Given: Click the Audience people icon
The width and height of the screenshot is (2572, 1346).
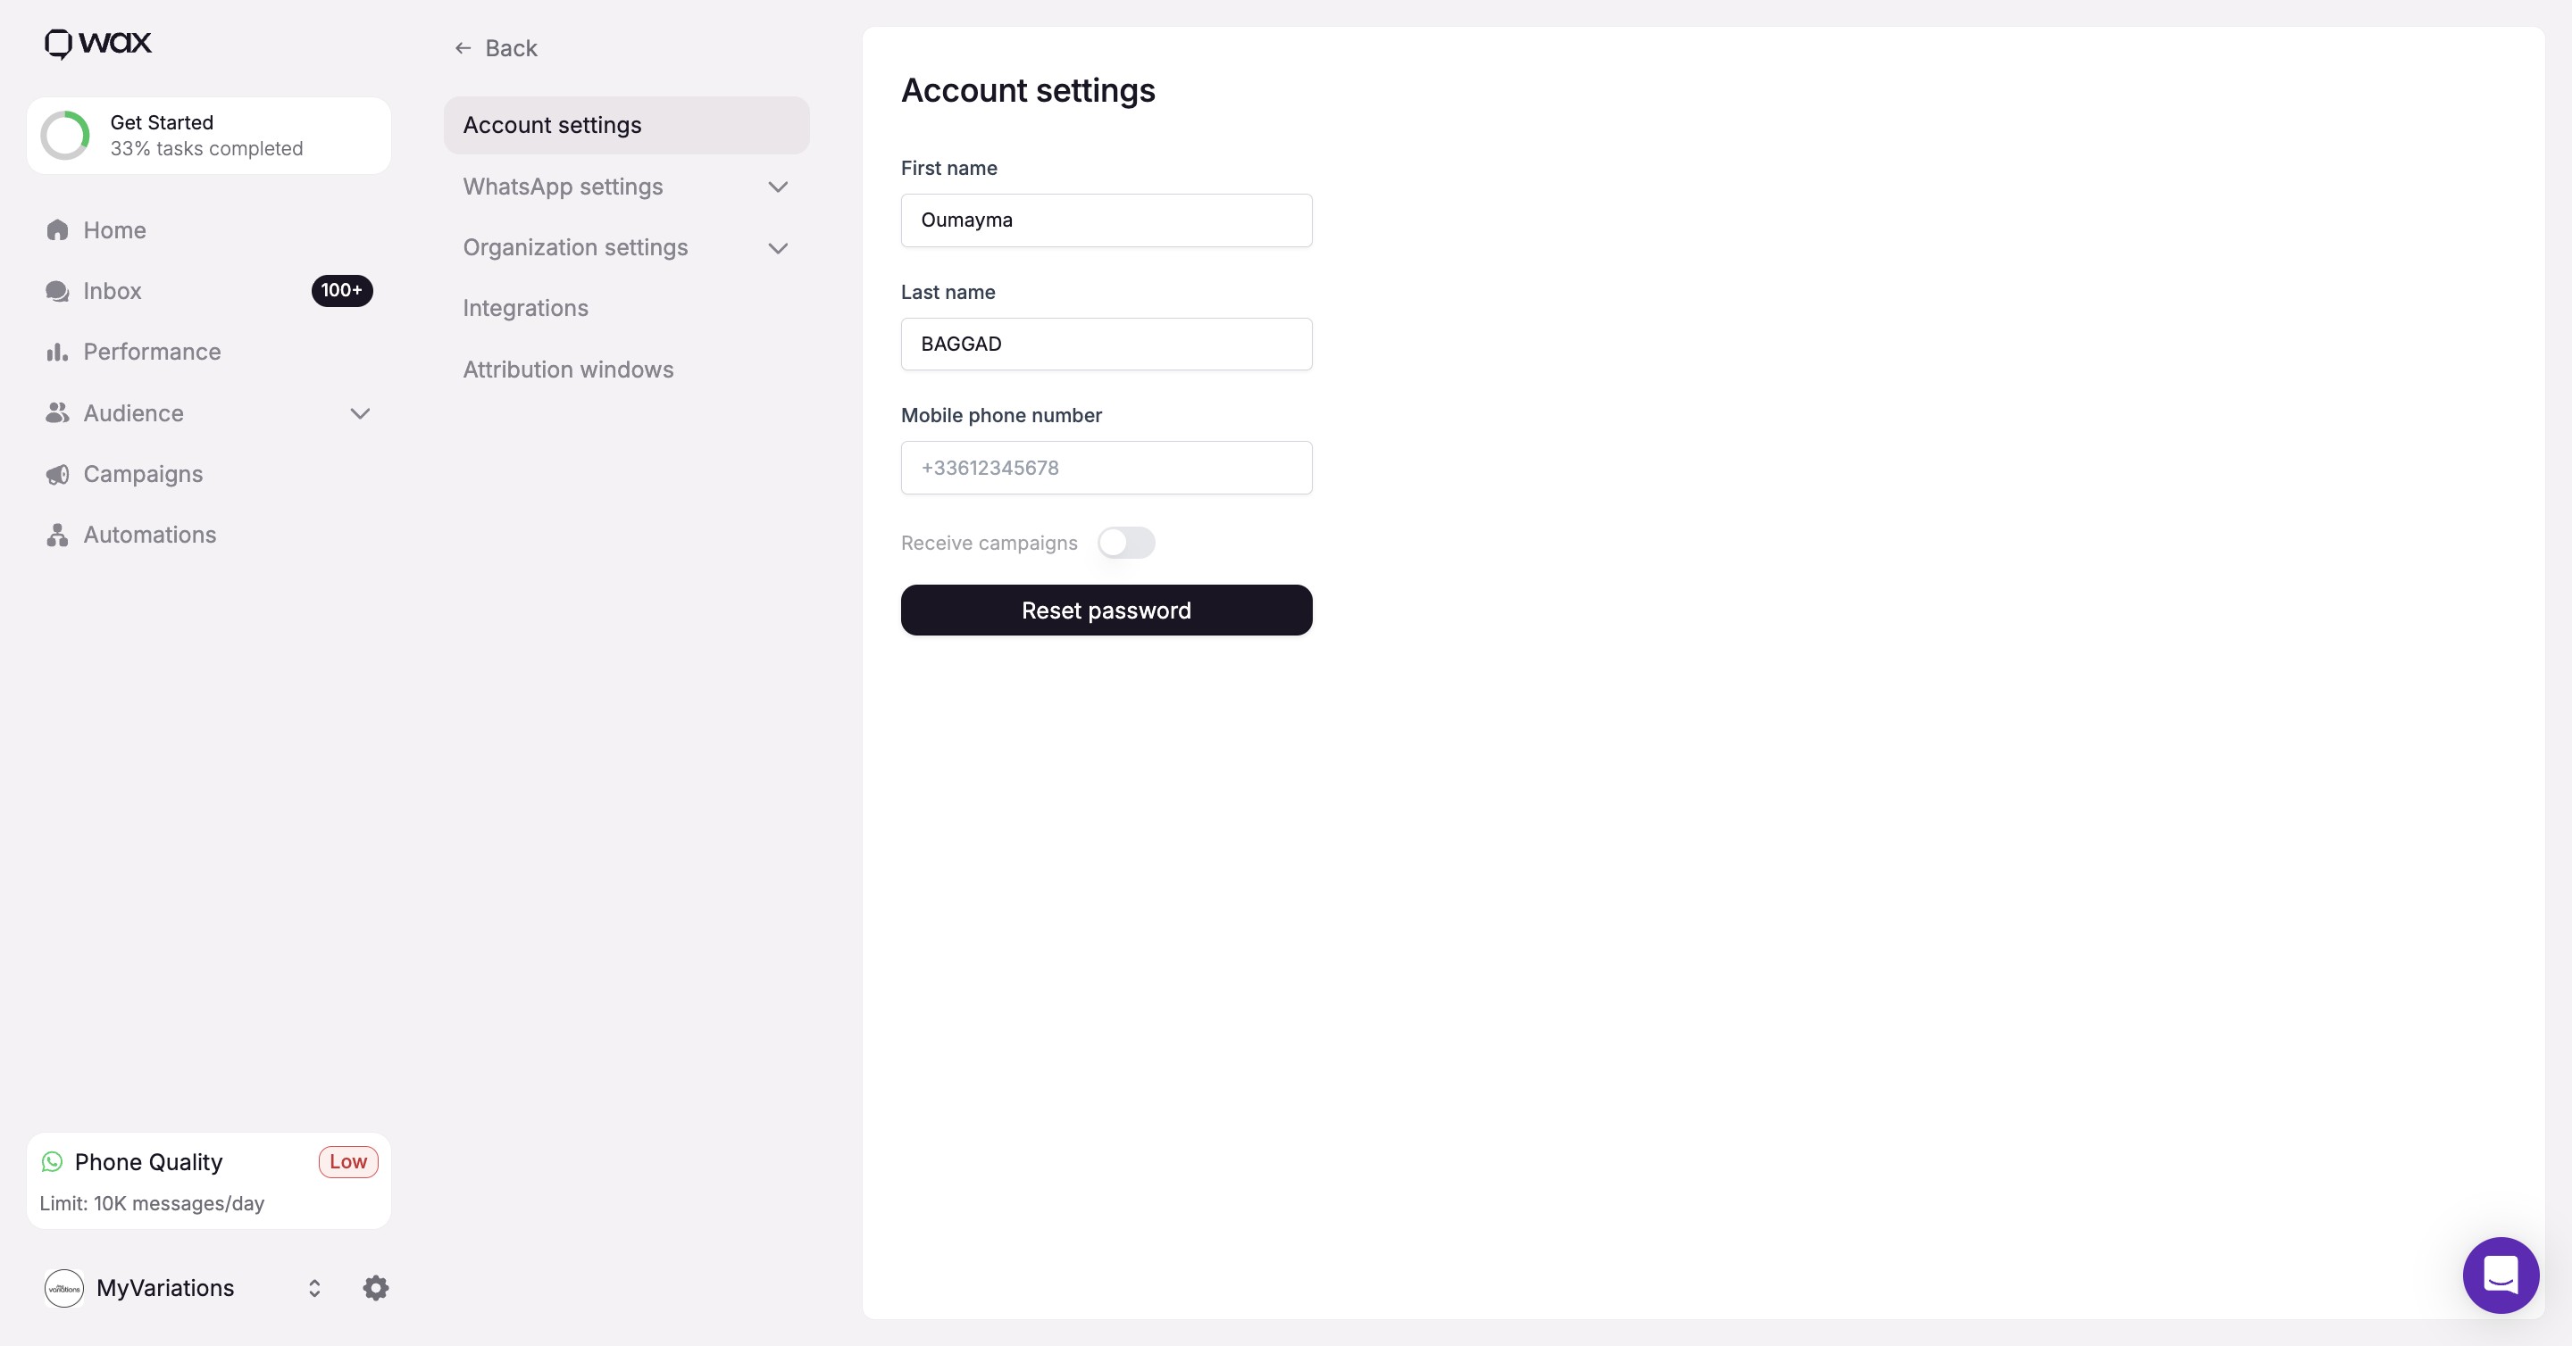Looking at the screenshot, I should tap(57, 413).
